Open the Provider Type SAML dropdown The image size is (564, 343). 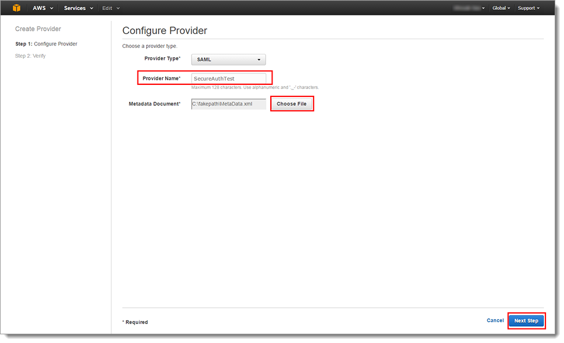229,59
